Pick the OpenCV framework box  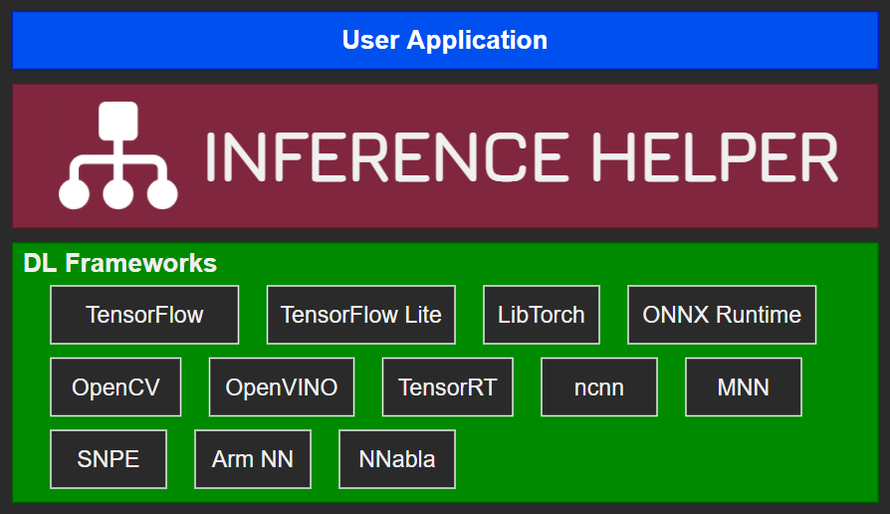coord(115,386)
